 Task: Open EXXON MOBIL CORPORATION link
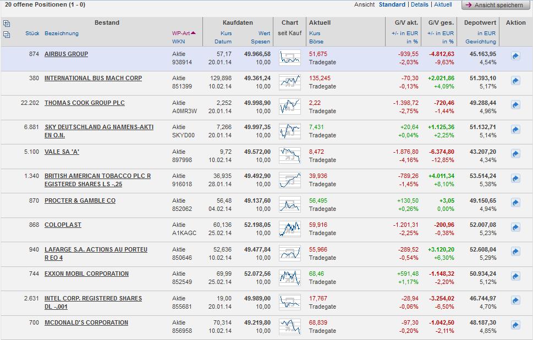pyautogui.click(x=87, y=274)
